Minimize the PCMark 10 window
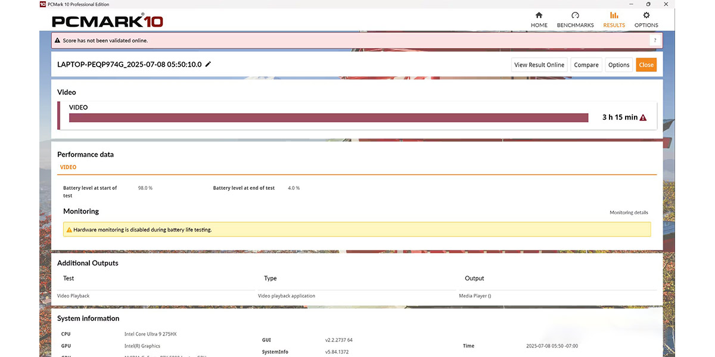The width and height of the screenshot is (715, 357). click(x=632, y=4)
